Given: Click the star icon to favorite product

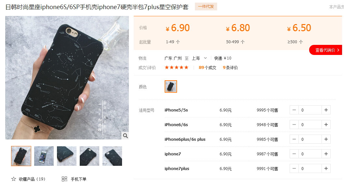Looking at the screenshot, I should (14, 179).
